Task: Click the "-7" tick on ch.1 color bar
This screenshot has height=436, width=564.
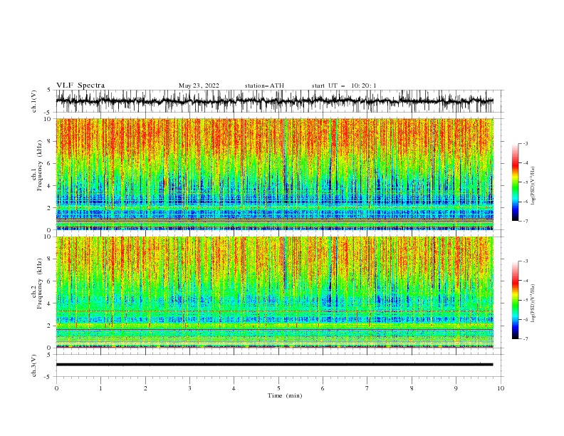Action: click(x=525, y=221)
